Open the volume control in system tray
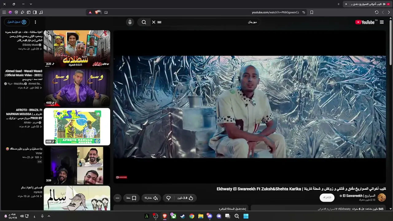 click(22, 216)
